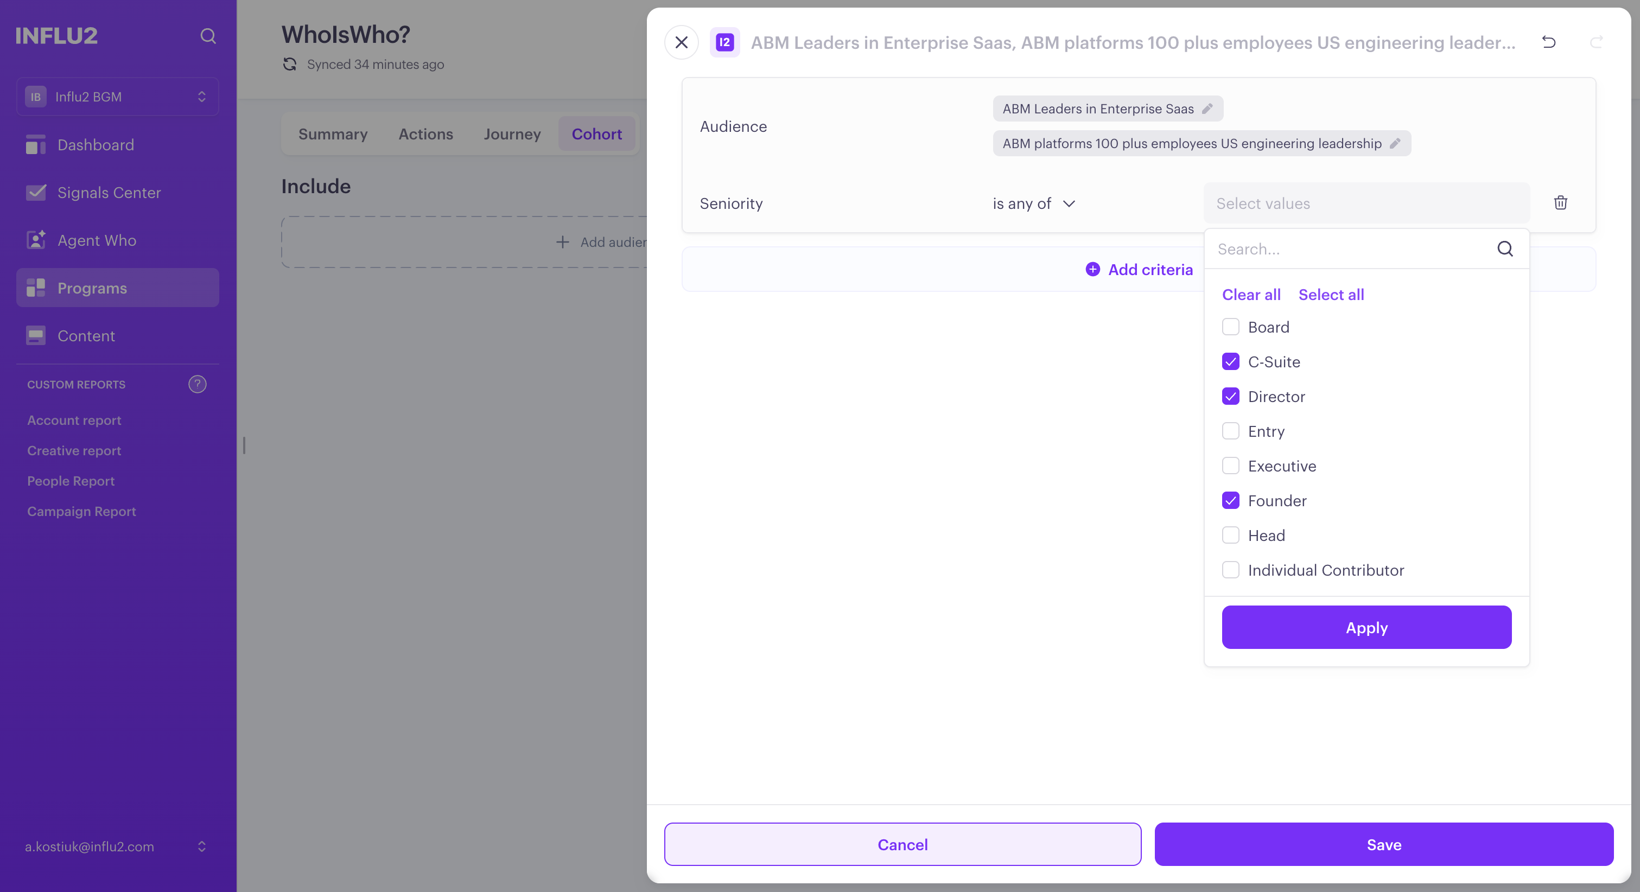The height and width of the screenshot is (892, 1640).
Task: Click the Content icon in sidebar
Action: pyautogui.click(x=36, y=335)
